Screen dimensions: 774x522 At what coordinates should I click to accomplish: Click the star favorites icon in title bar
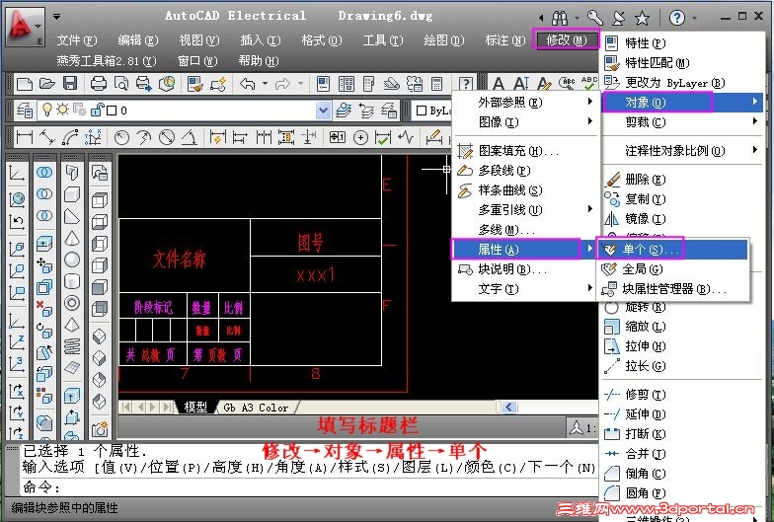tap(642, 18)
